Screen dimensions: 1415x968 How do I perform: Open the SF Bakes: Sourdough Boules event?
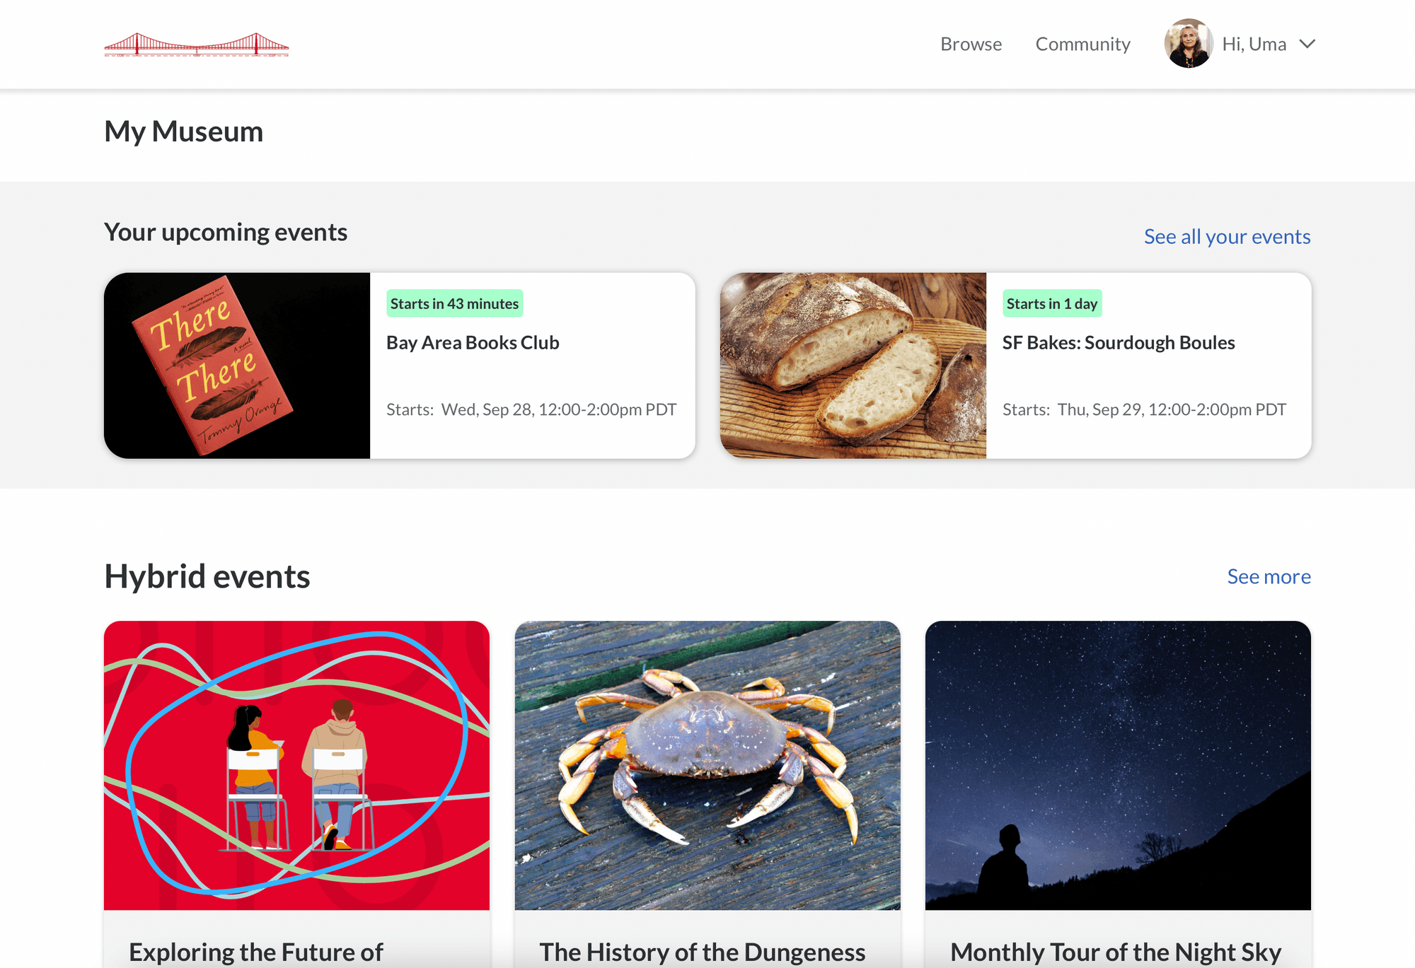(1118, 342)
